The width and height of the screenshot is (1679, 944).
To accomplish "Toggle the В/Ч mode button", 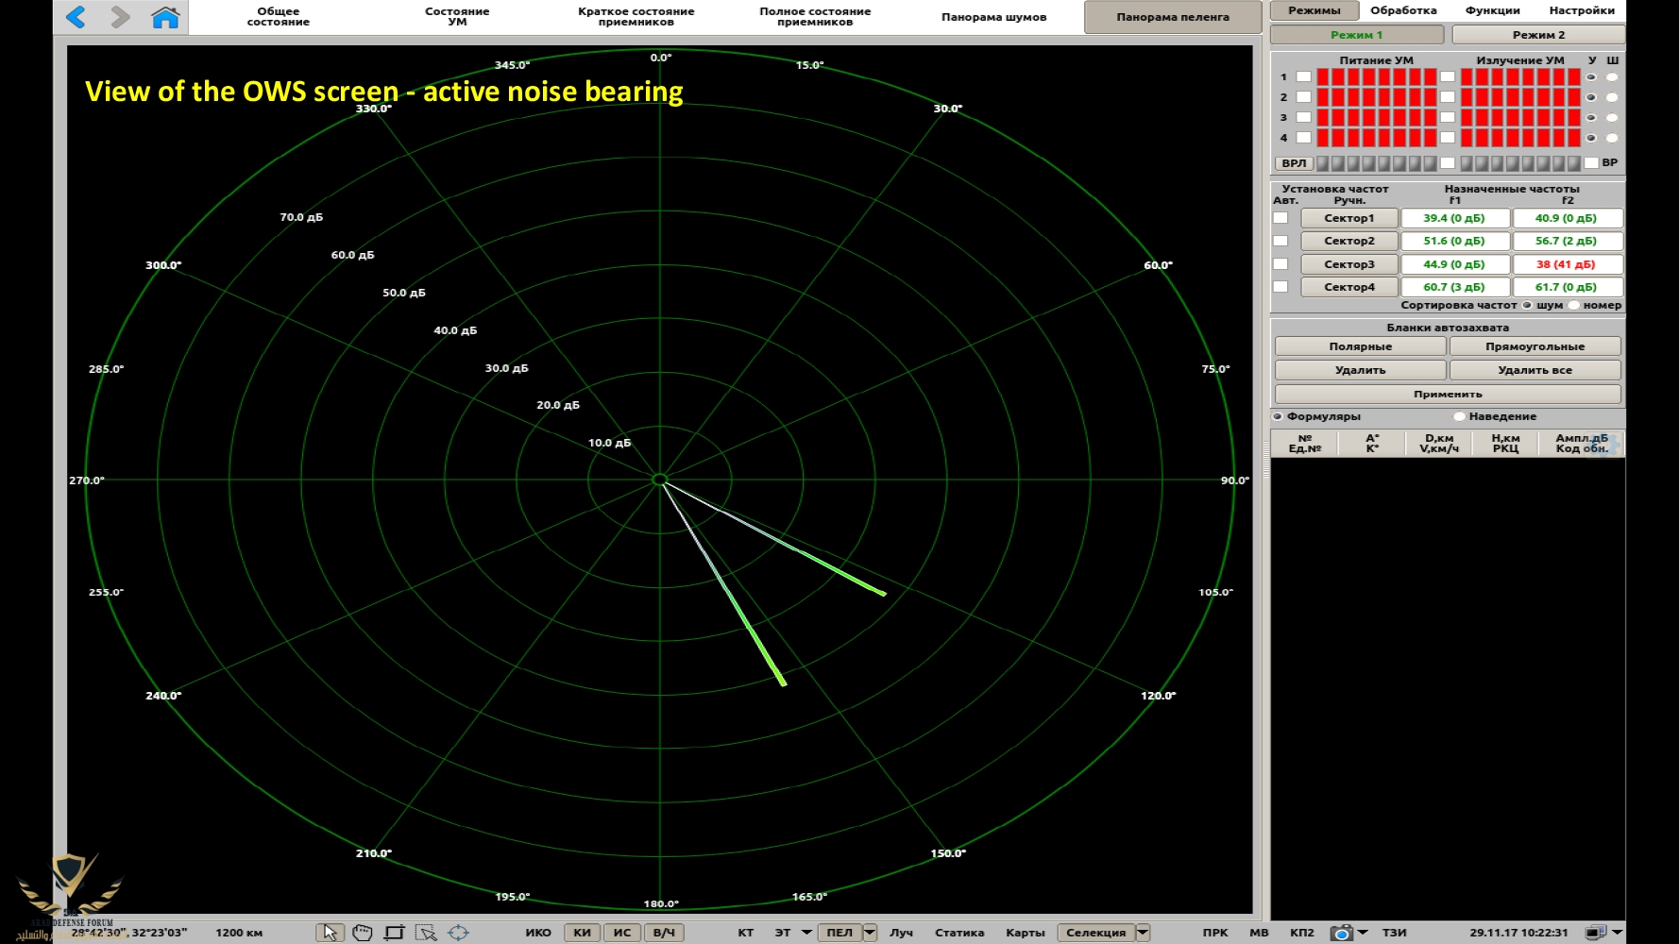I will click(664, 933).
